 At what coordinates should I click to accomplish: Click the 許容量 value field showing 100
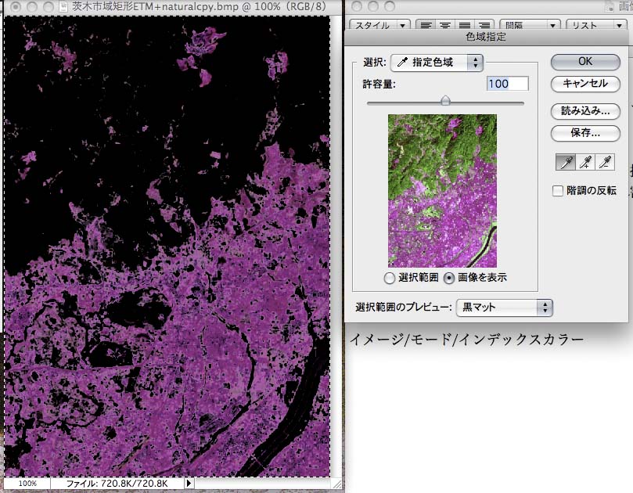508,84
